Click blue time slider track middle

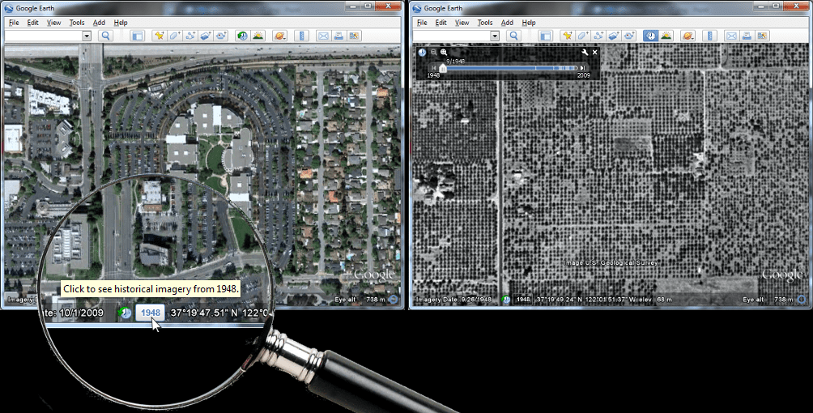coord(511,68)
